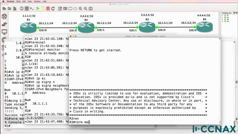The height and width of the screenshot is (134, 238).
Task: Select router R3 on the canvas
Action: pos(147,27)
